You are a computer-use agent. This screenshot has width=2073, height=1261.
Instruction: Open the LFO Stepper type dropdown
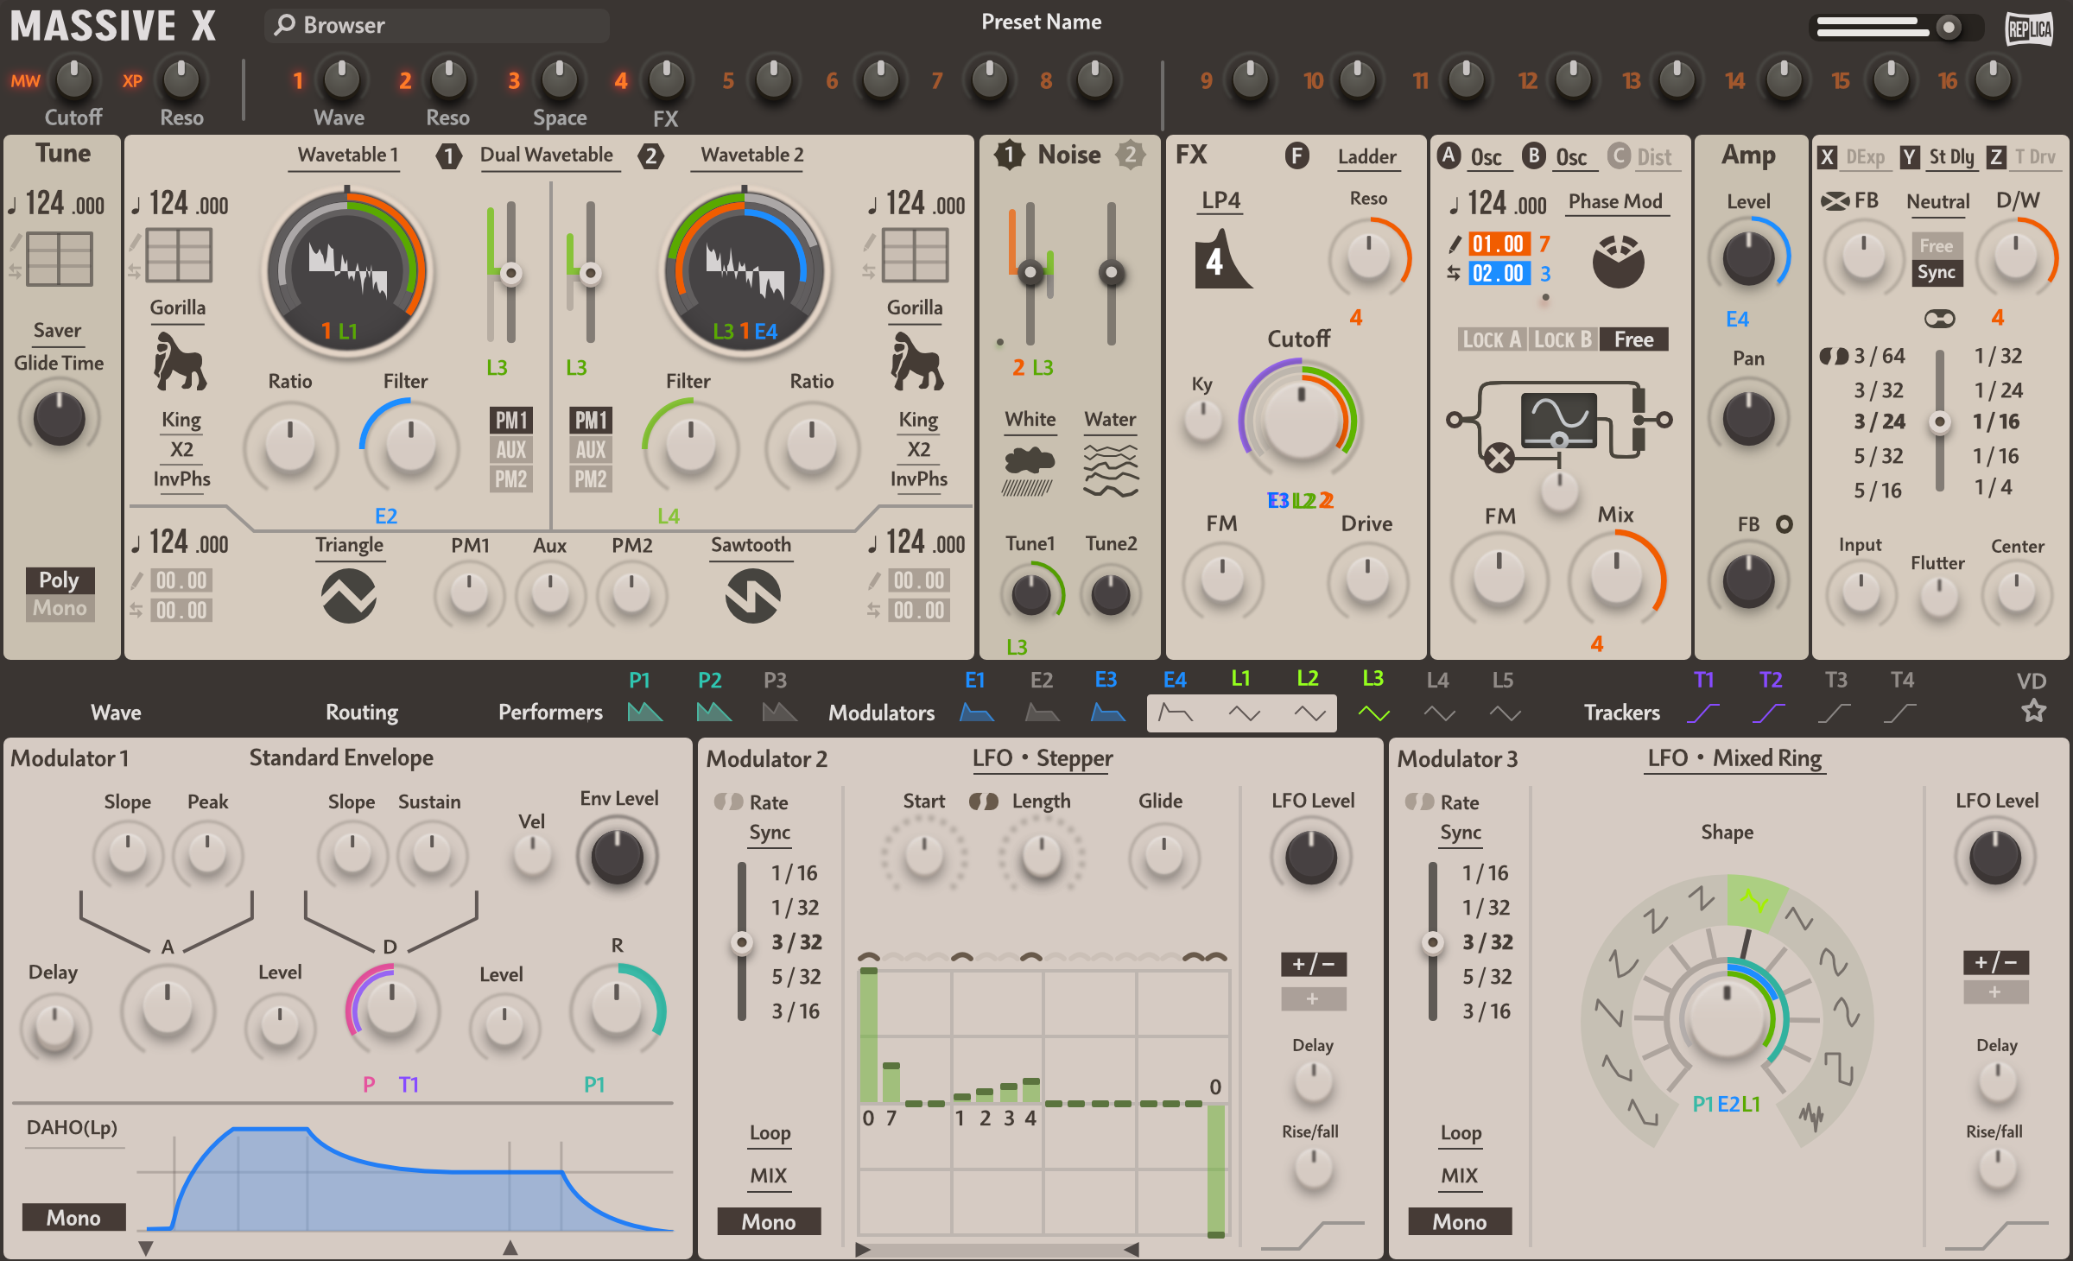pyautogui.click(x=1043, y=758)
